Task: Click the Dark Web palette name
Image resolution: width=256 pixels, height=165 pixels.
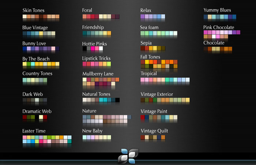Action: [33, 94]
